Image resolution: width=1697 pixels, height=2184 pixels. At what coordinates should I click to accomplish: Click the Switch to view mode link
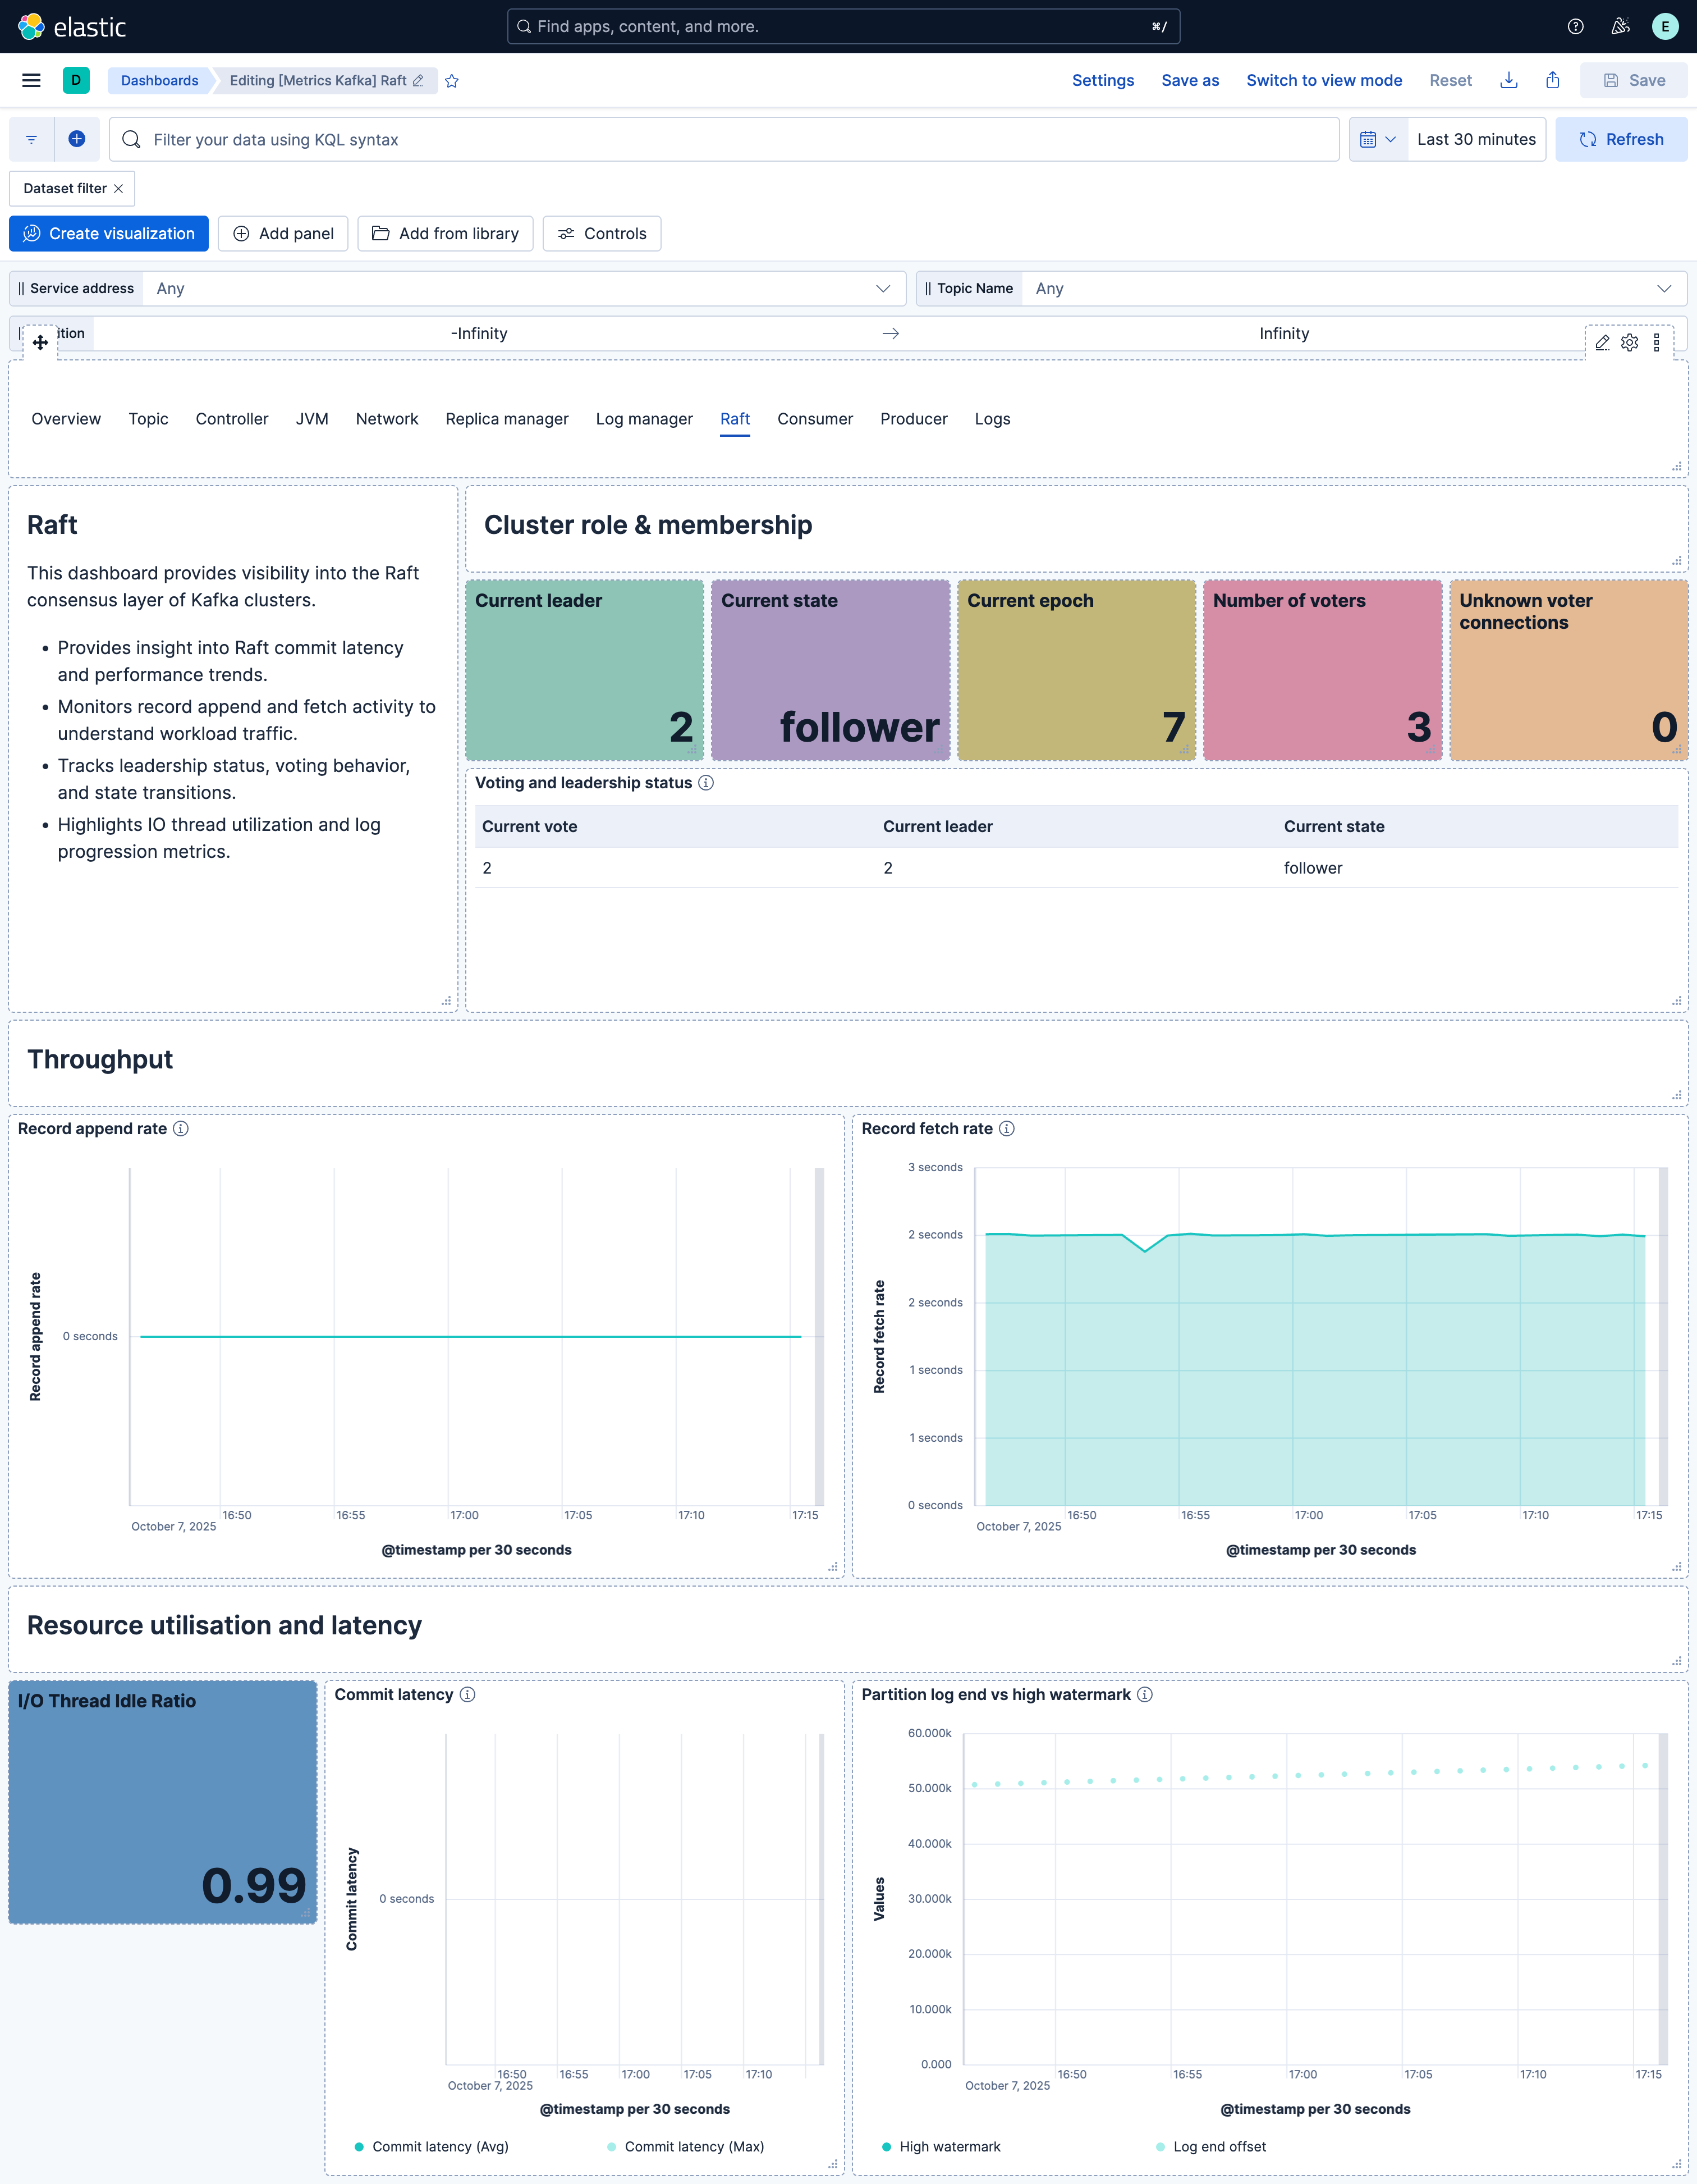tap(1324, 80)
